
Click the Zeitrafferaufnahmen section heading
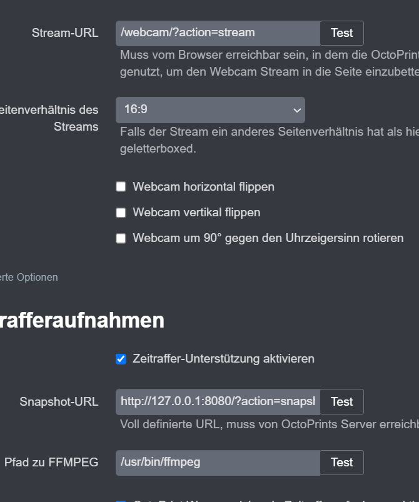pos(82,321)
